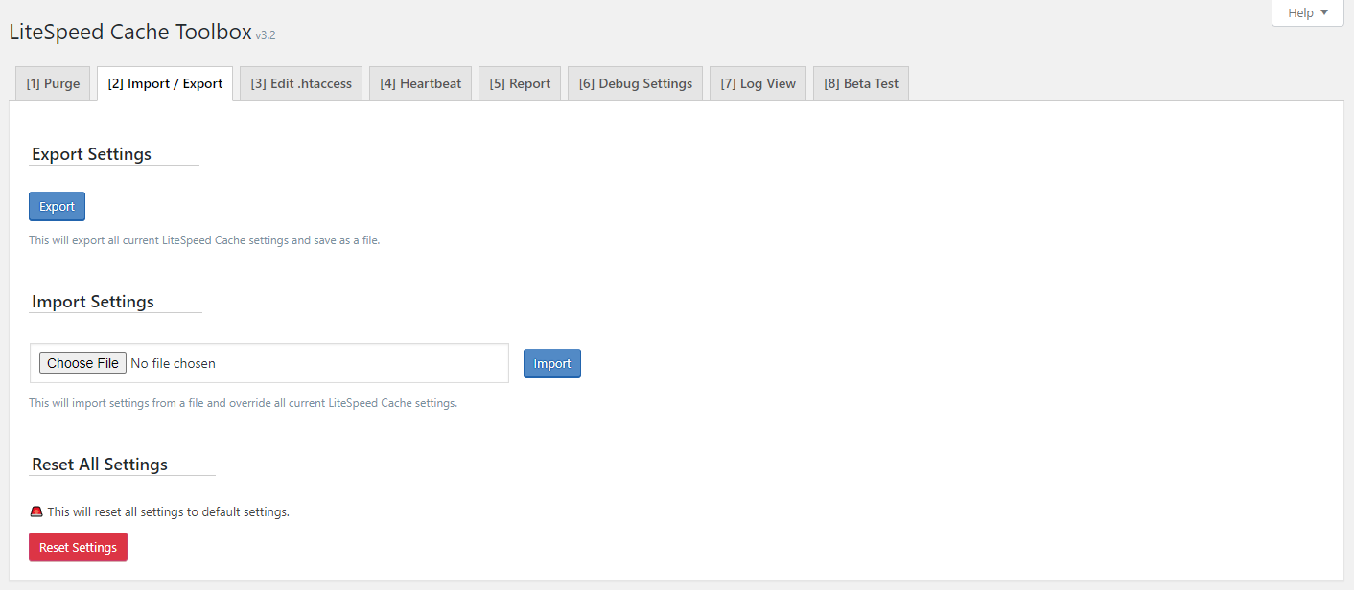
Task: Go to the [4] Heartbeat tab
Action: [x=420, y=83]
